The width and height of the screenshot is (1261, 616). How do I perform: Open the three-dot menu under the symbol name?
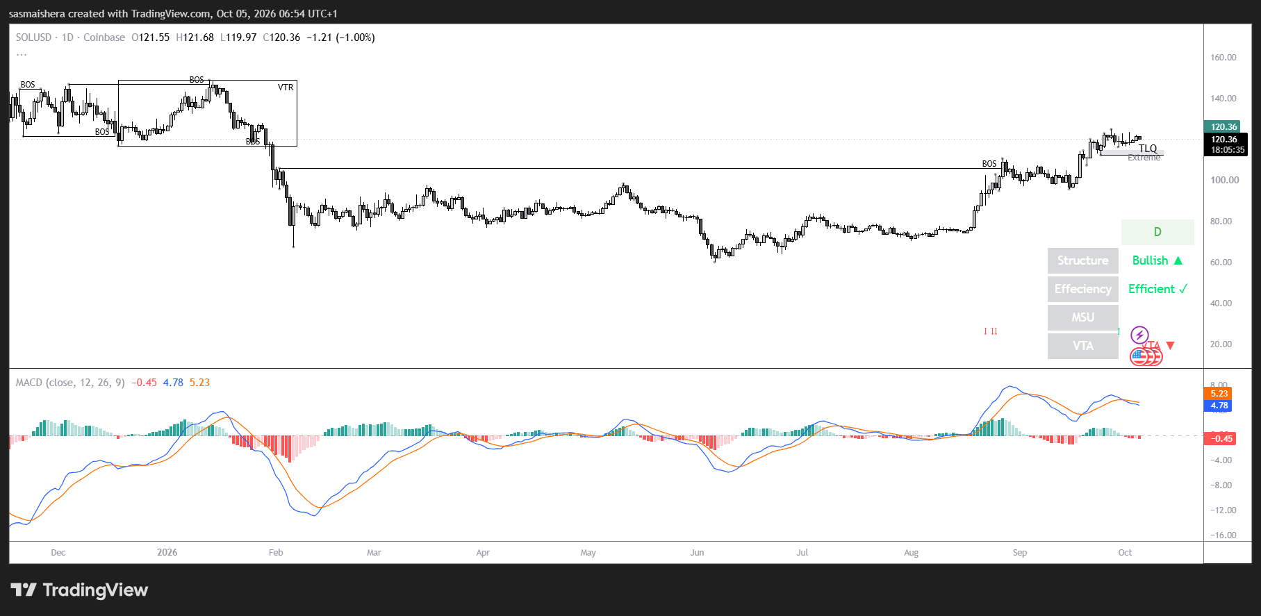(x=22, y=53)
